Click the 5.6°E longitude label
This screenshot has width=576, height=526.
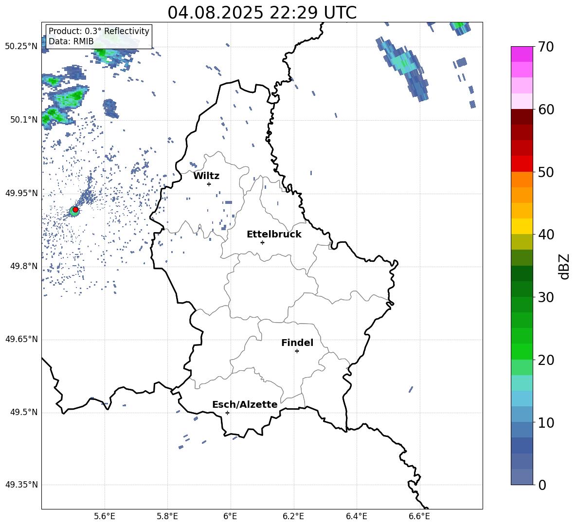click(x=105, y=516)
